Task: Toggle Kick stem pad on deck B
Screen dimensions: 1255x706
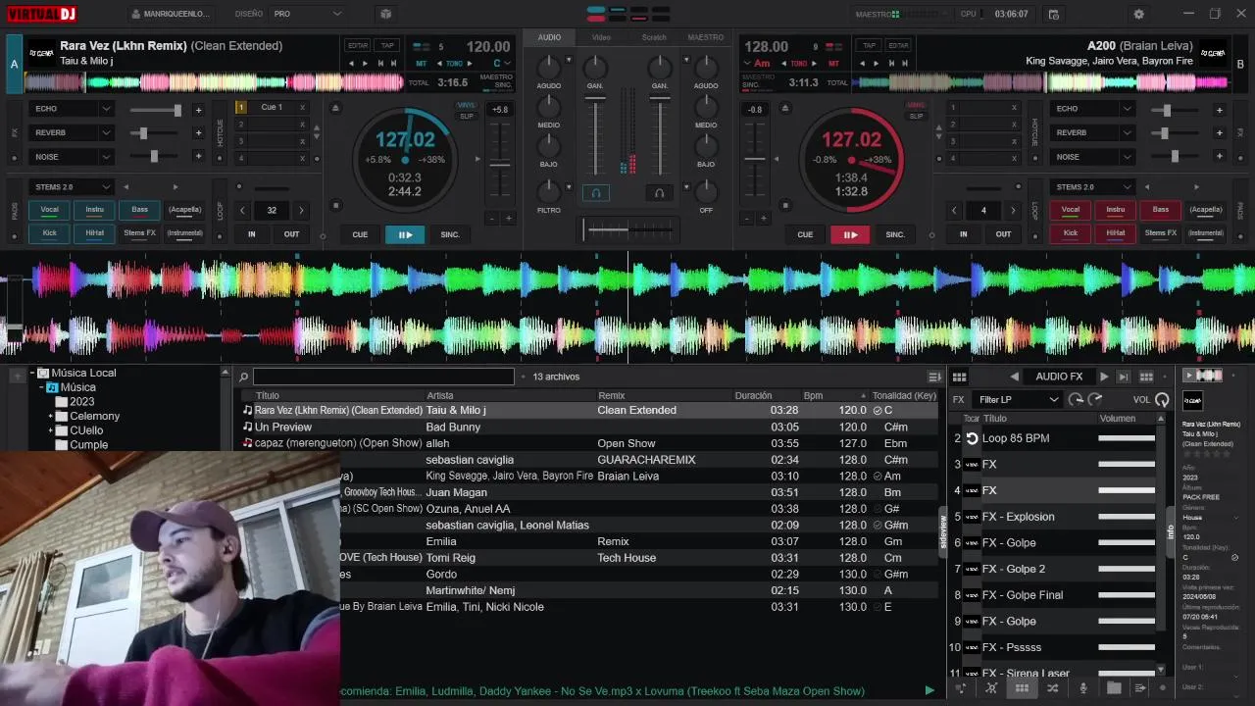Action: [1071, 233]
